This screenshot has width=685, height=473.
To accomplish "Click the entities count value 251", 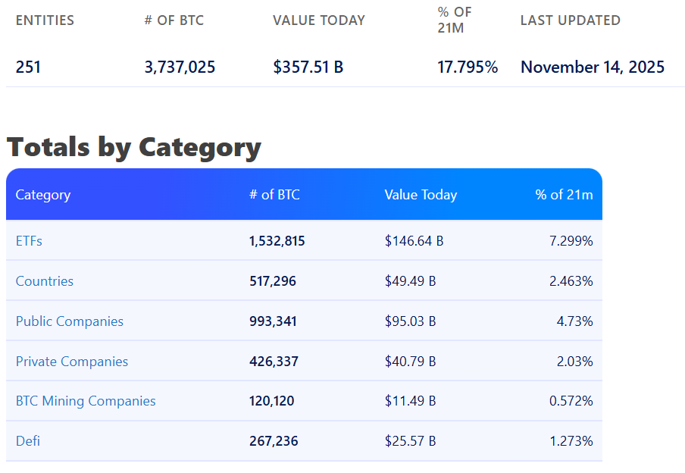I will pos(28,67).
